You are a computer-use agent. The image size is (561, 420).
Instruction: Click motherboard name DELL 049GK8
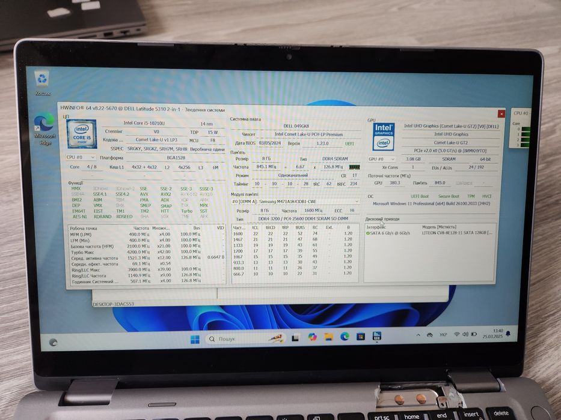click(x=295, y=126)
